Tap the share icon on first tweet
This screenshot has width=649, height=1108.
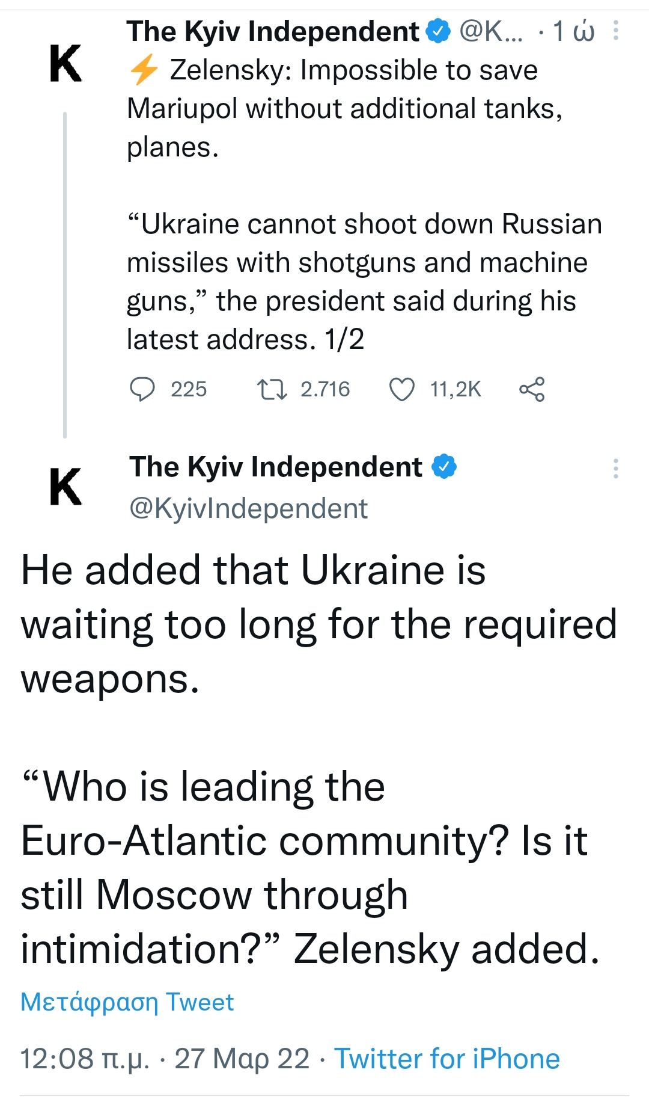(x=532, y=389)
